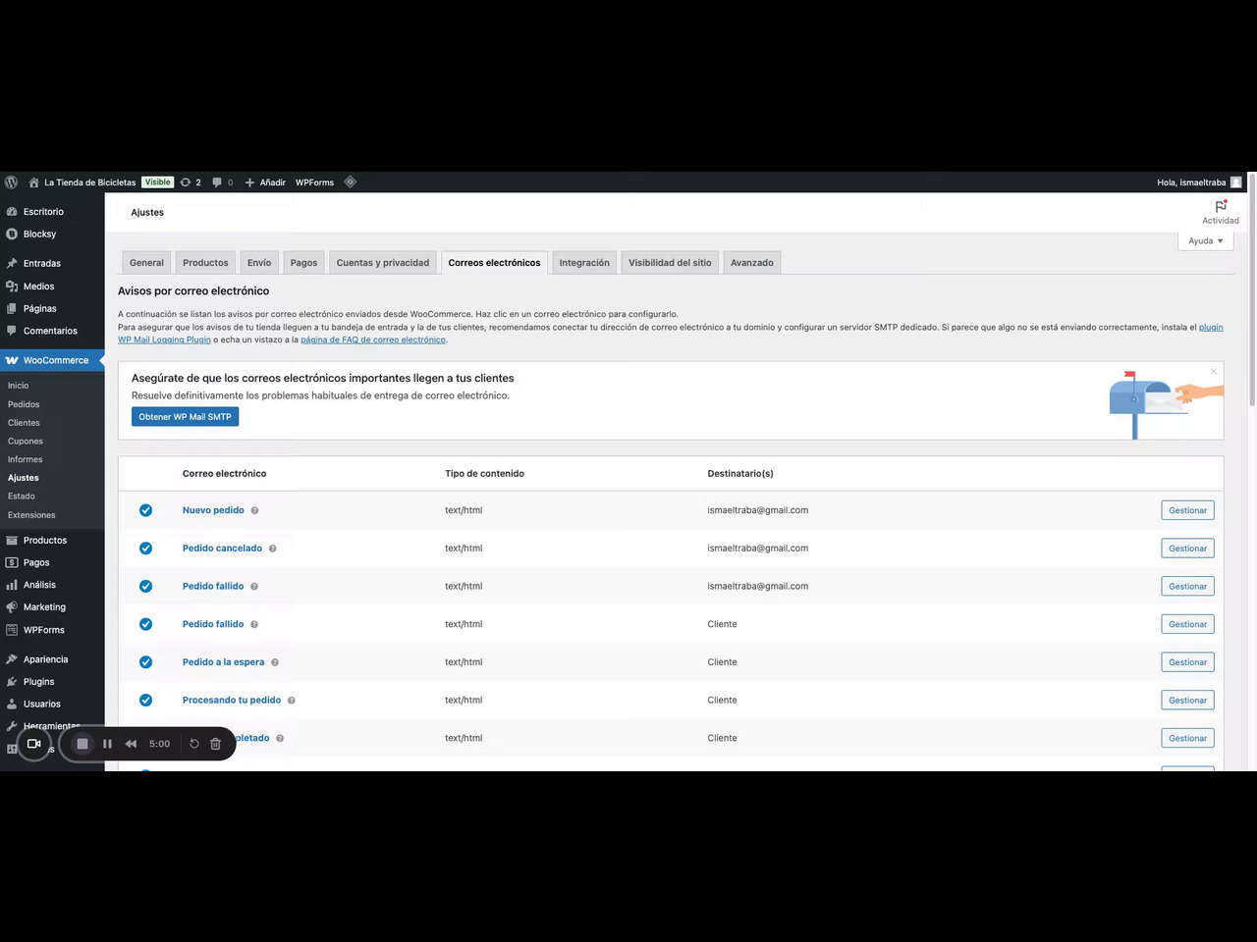
Task: Switch to the Integración tab
Action: 584,263
